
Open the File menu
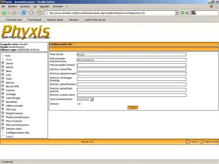[3, 6]
